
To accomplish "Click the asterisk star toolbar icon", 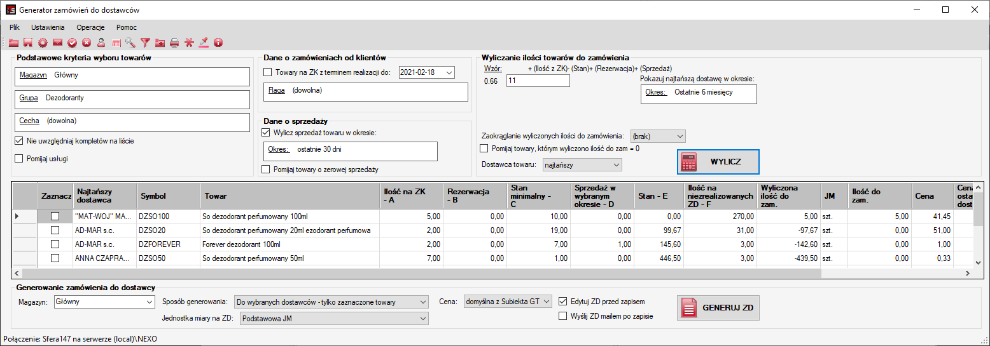I will pyautogui.click(x=189, y=43).
